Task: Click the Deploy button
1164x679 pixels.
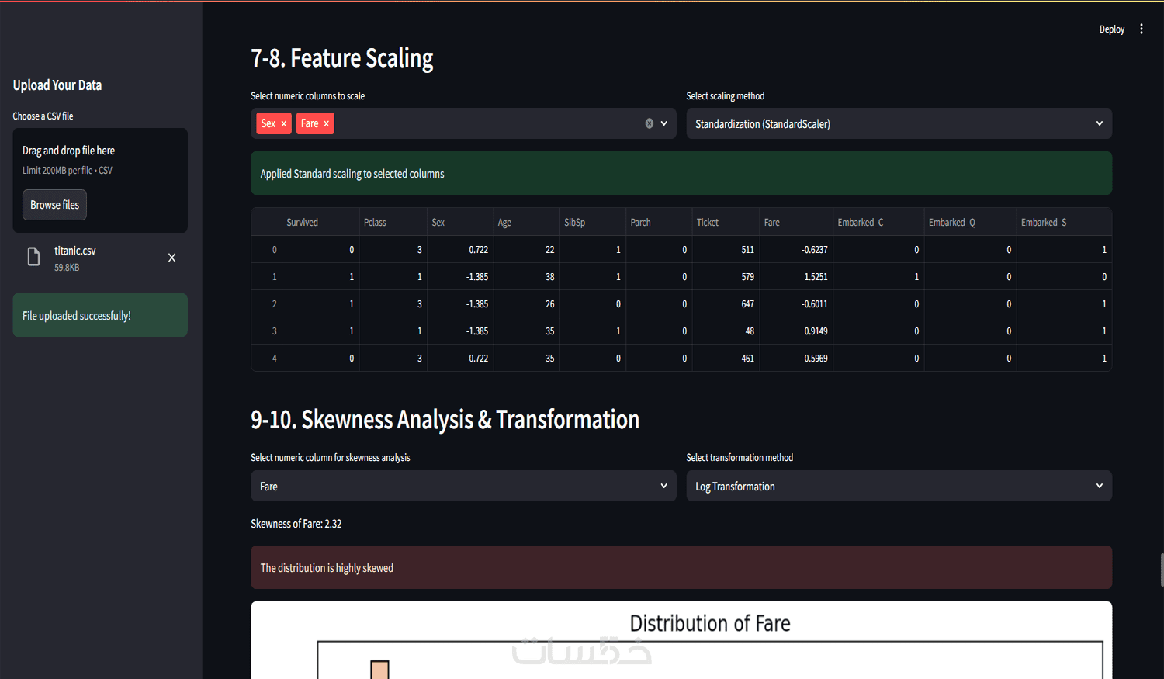Action: (1111, 29)
